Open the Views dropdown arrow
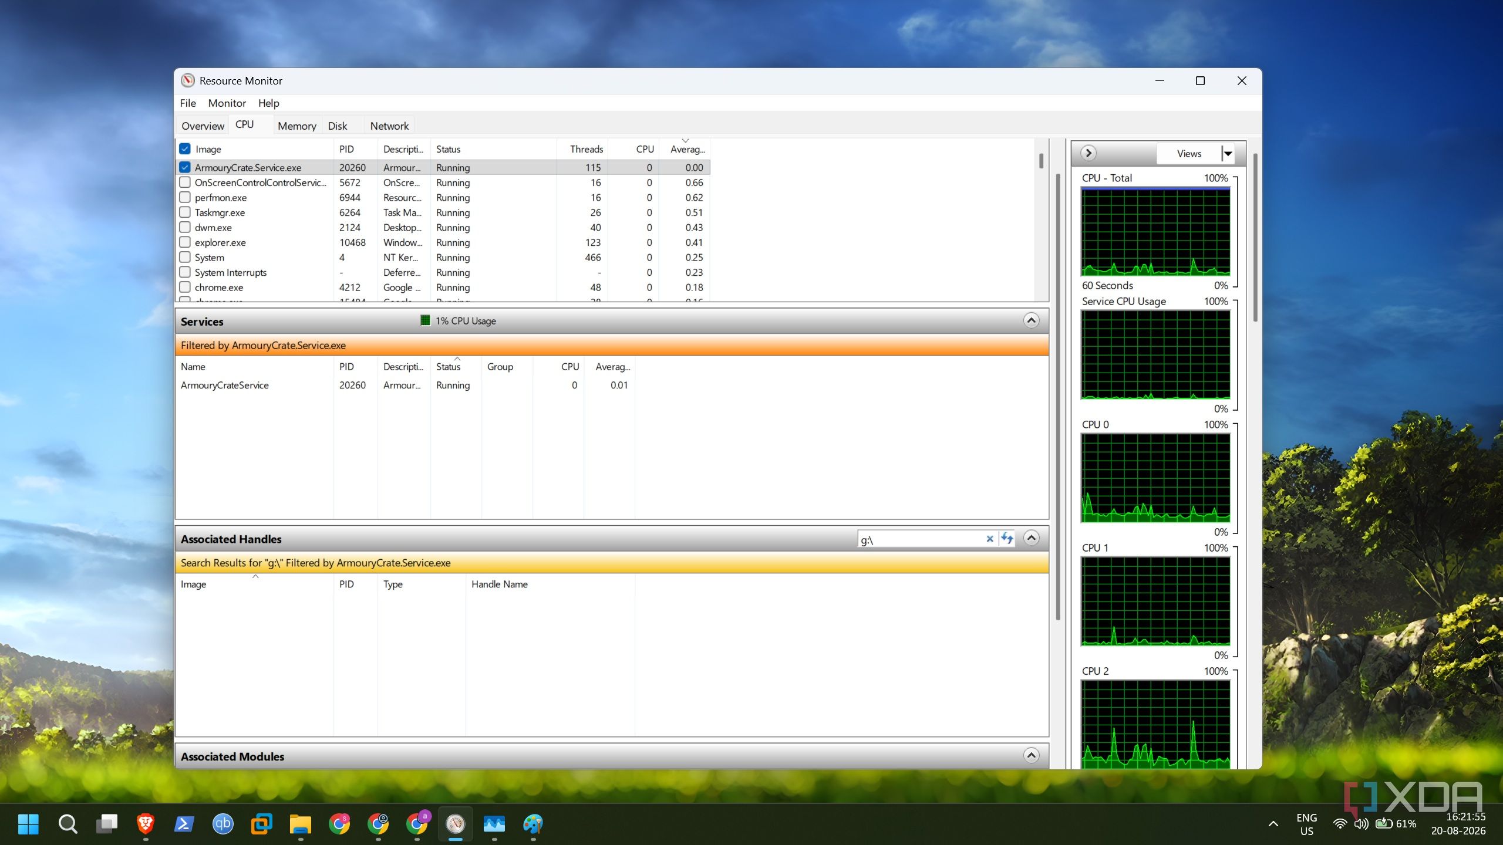Viewport: 1503px width, 845px height. (1228, 154)
